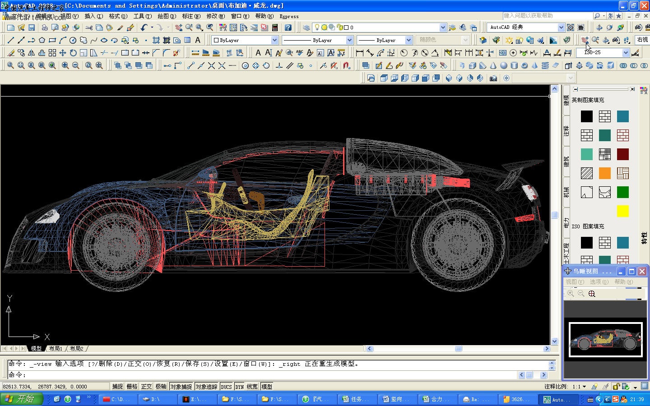
Task: Click the Zoom In plus magnifier icon
Action: (x=65, y=65)
